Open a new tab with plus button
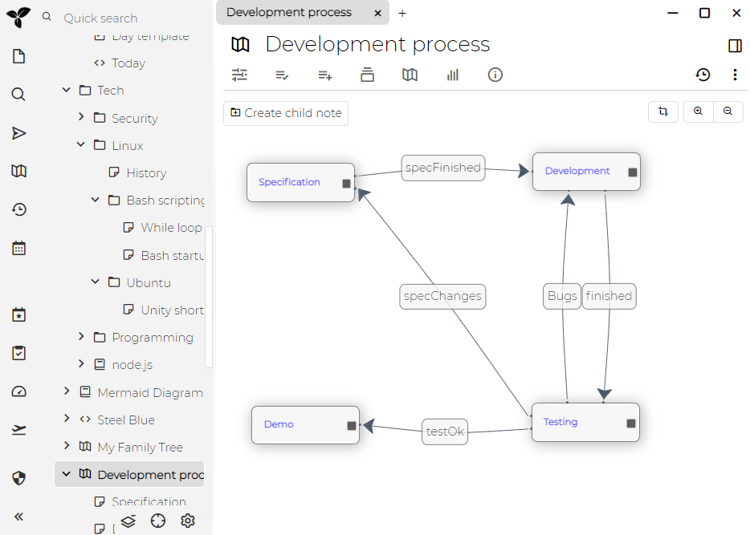 click(x=402, y=13)
